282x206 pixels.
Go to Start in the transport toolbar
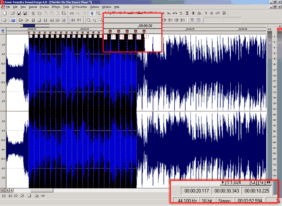pyautogui.click(x=45, y=20)
